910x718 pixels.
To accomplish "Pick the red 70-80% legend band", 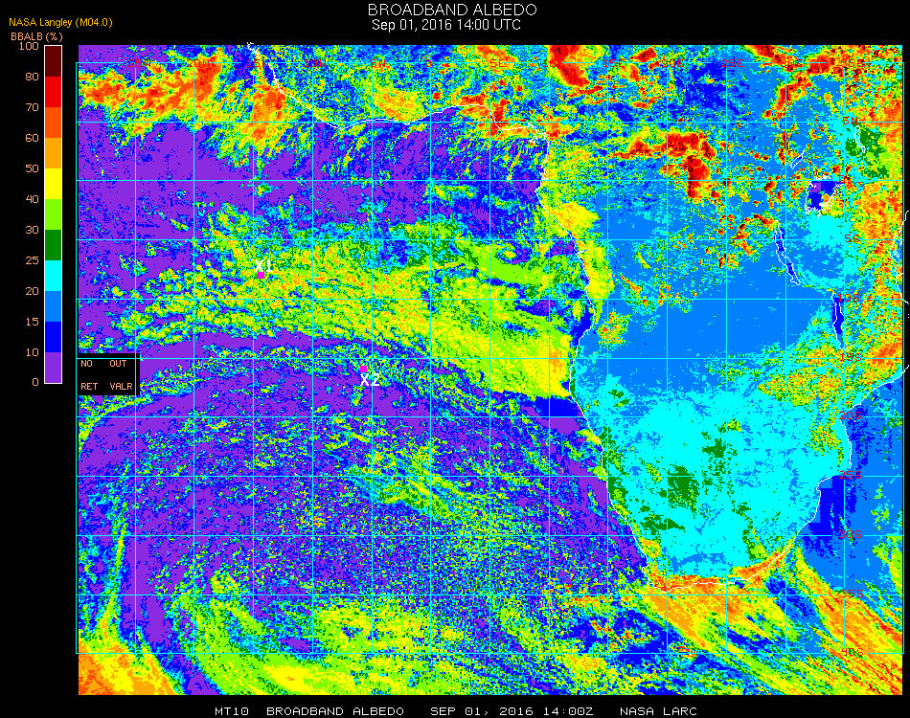I will tap(54, 92).
